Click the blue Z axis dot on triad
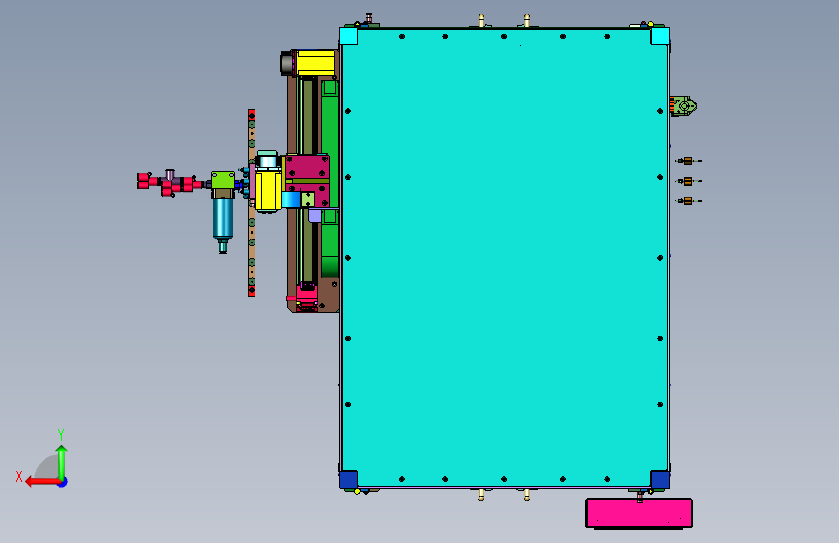This screenshot has height=543, width=839. tap(63, 482)
